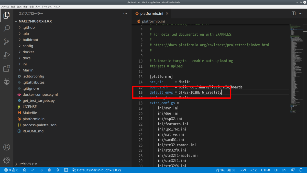Expand the Marlin folder
Viewport: 307px width, 173px height.
coord(72,70)
